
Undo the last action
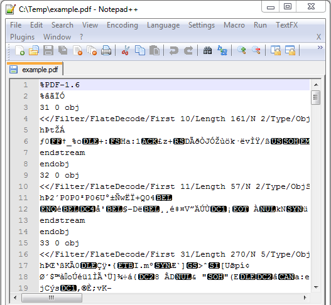(174, 50)
